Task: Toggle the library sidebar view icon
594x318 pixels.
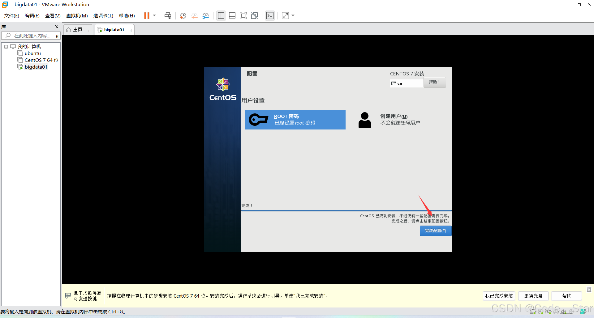Action: 221,15
